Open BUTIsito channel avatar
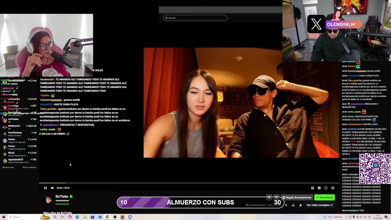The height and width of the screenshot is (220, 391). point(48,199)
